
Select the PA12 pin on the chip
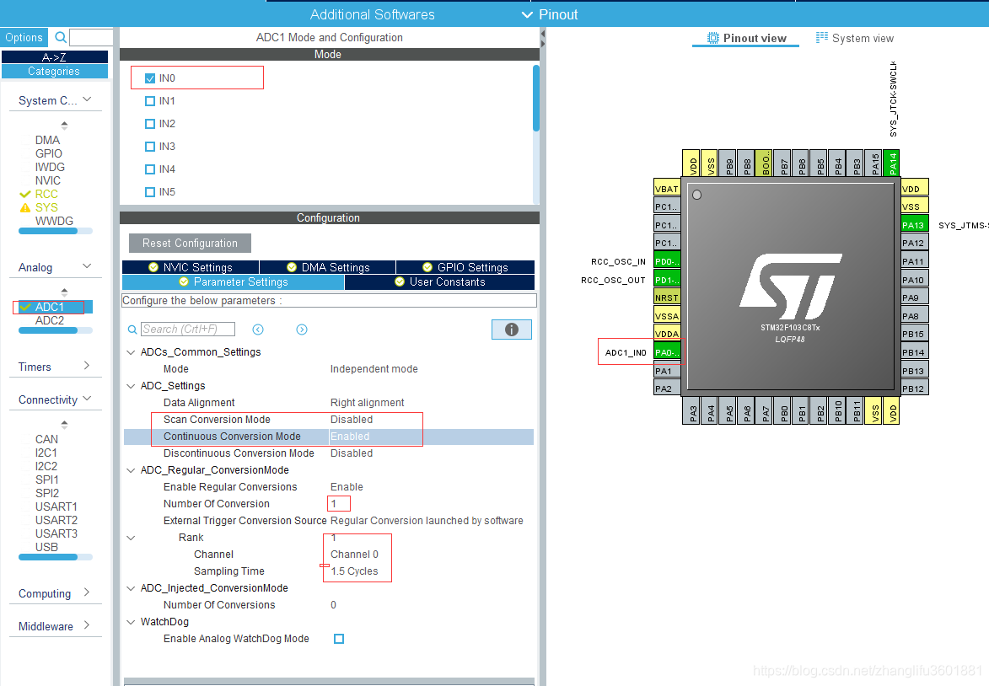(x=915, y=243)
